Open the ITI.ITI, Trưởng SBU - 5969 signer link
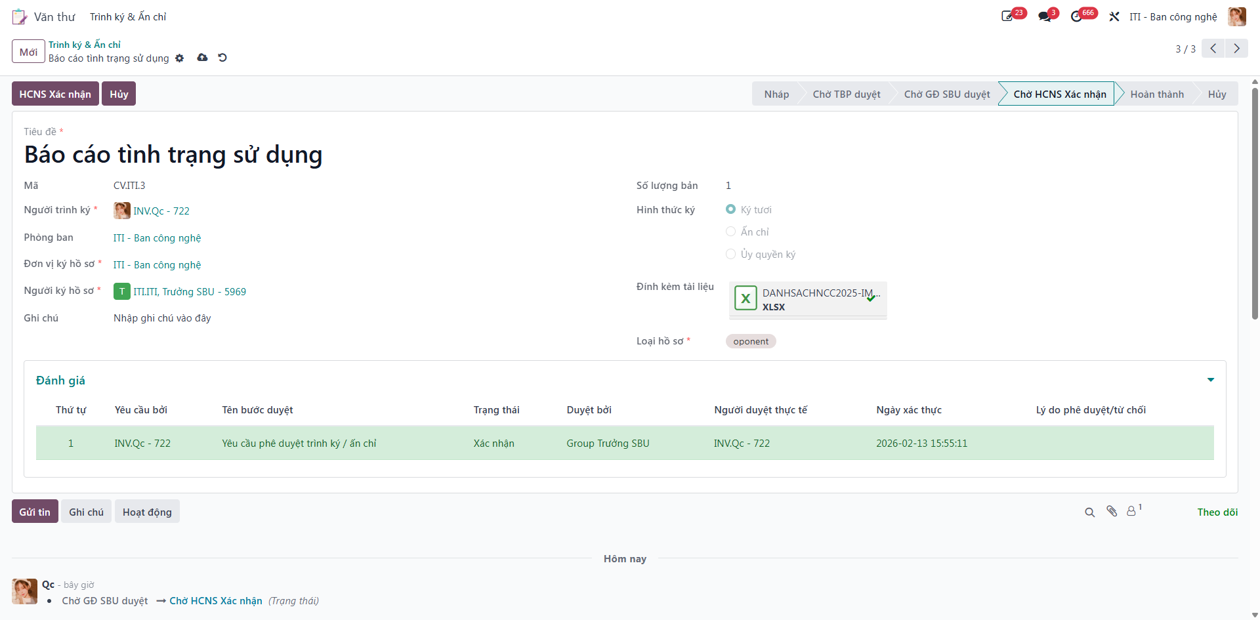This screenshot has height=620, width=1260. 190,292
